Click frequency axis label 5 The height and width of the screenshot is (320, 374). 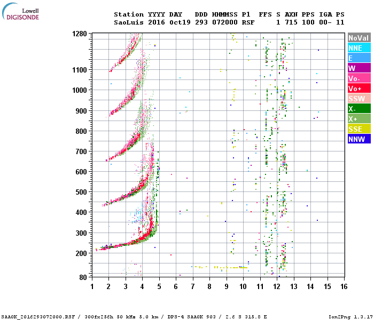(159, 286)
